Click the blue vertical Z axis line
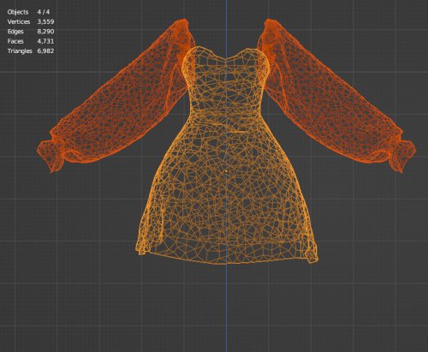The height and width of the screenshot is (352, 428). point(227,308)
